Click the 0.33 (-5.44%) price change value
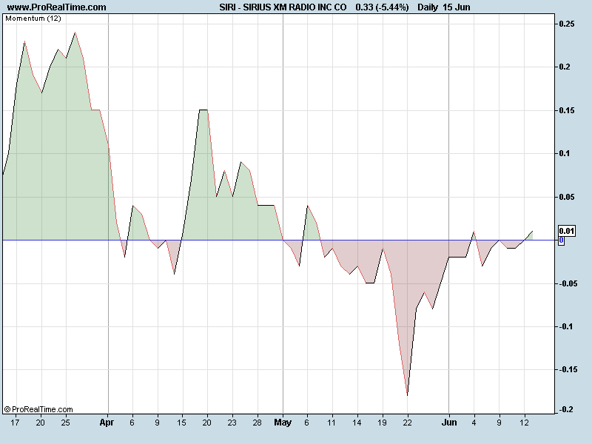Screen dimensions: 592x444 382,7
